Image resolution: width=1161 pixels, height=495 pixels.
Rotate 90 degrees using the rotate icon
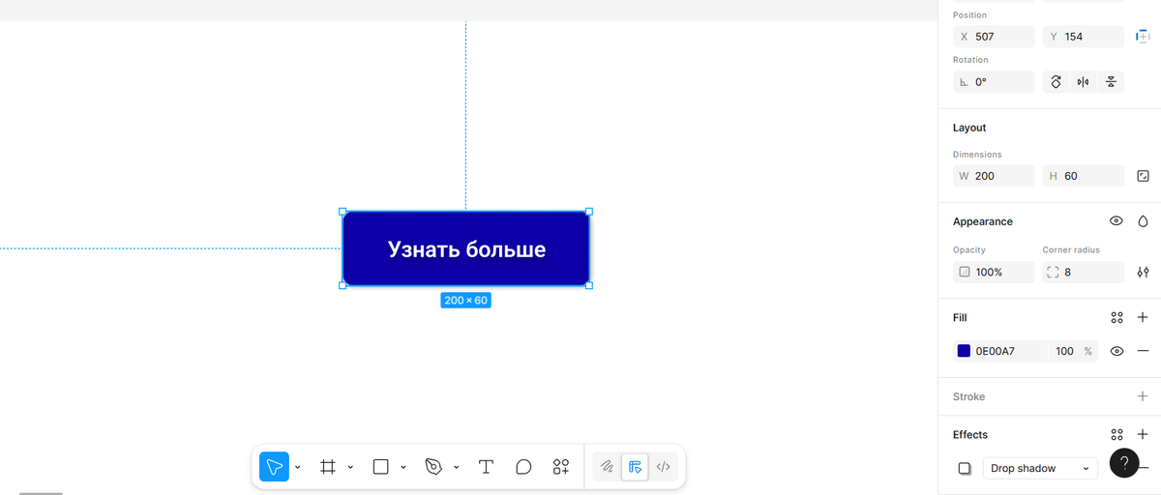[x=1056, y=82]
